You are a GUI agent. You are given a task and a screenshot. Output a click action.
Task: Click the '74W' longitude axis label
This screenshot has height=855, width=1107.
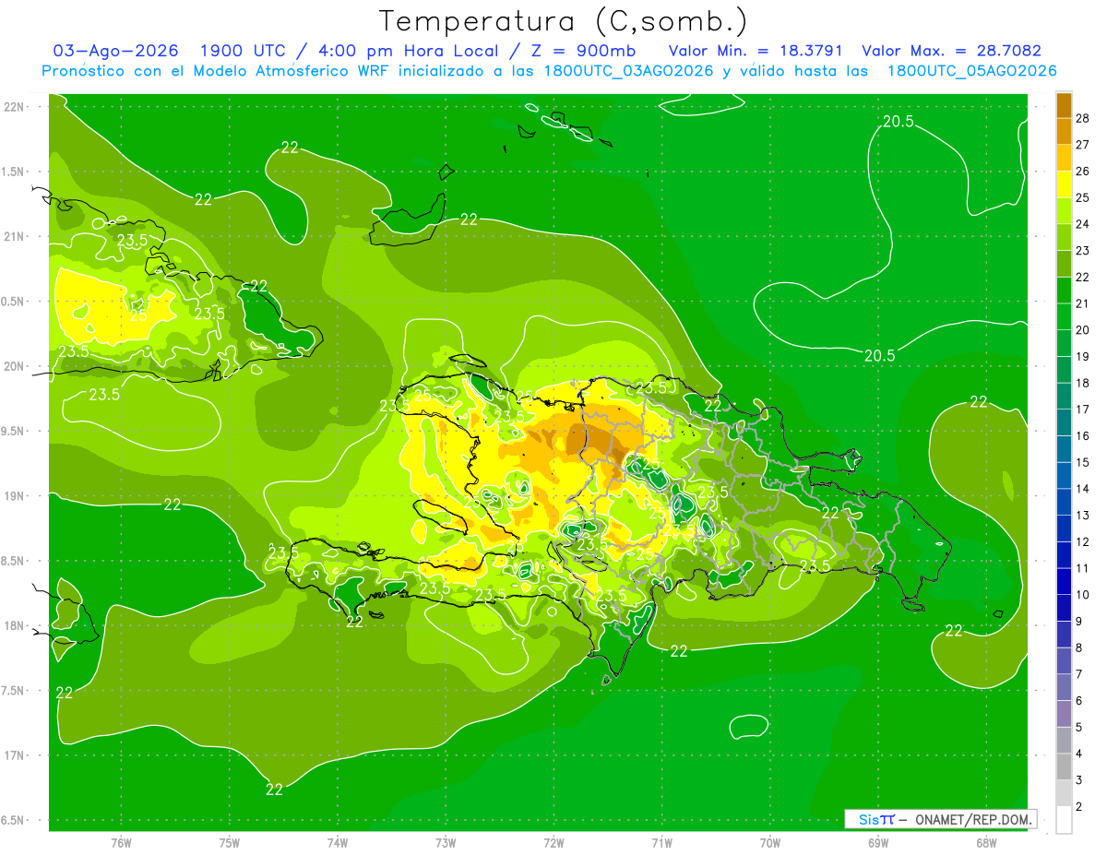tap(337, 842)
